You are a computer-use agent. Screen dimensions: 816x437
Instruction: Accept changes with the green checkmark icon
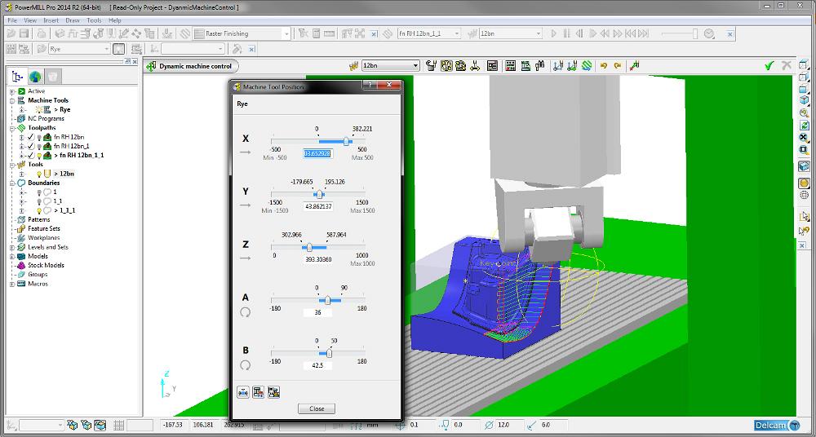769,65
